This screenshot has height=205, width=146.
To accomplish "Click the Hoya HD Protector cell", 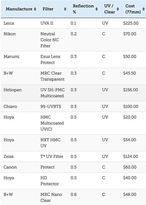I will pyautogui.click(x=49, y=181).
